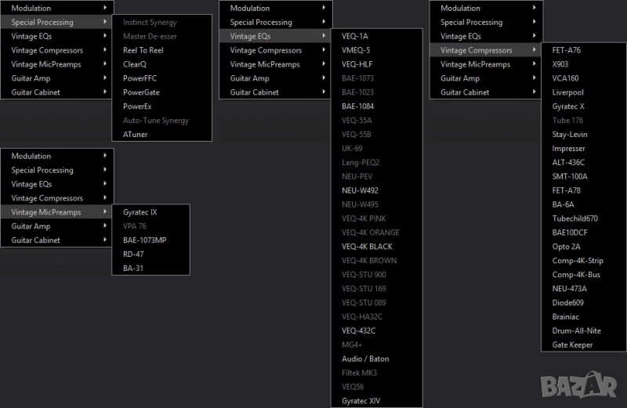Select the NEU-W492 EQ entry

click(x=360, y=190)
